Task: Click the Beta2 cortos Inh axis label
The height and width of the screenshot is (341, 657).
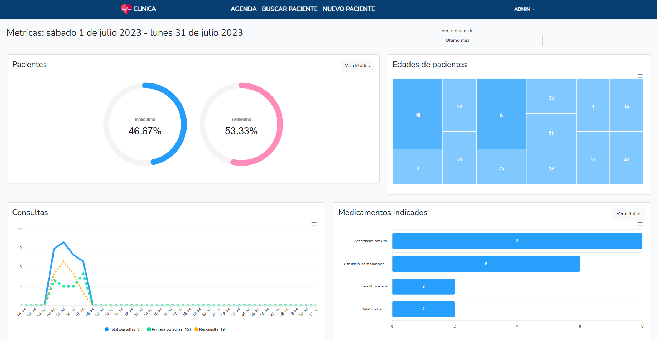Action: tap(375, 309)
